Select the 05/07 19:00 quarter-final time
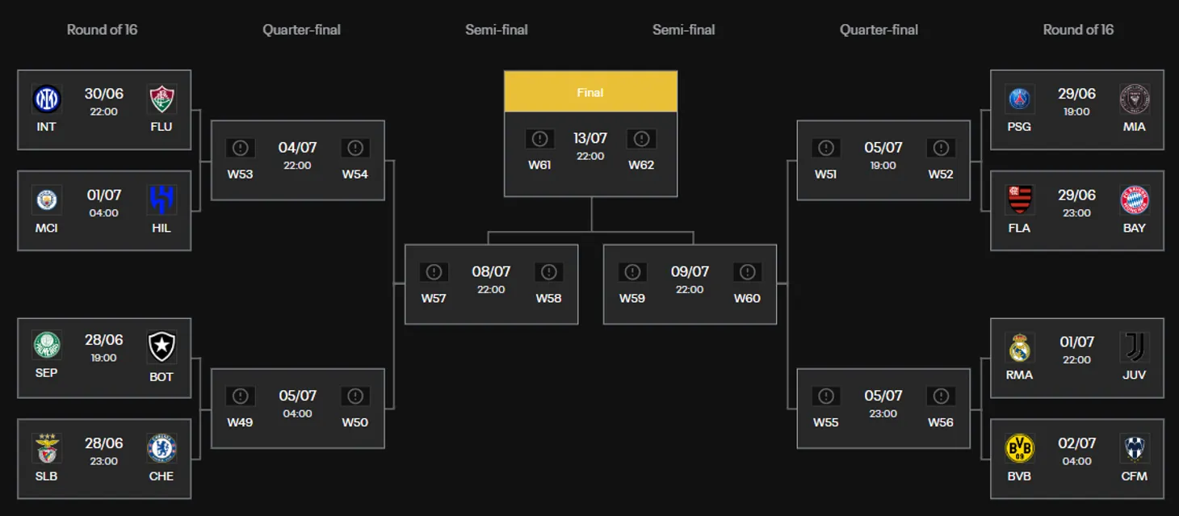The image size is (1179, 516). pyautogui.click(x=883, y=166)
